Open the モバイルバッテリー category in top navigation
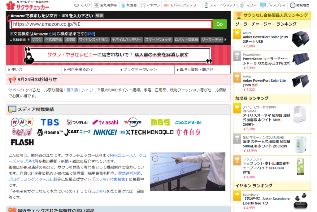The width and height of the screenshot is (317, 212). coord(182,5)
